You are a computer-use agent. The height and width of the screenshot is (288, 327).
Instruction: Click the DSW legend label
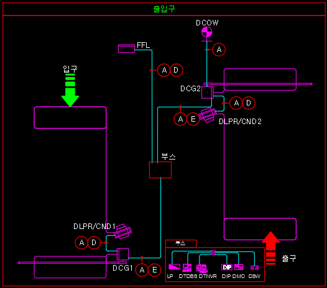254,276
